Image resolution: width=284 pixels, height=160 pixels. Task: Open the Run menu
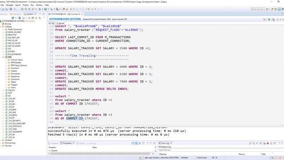32,5
